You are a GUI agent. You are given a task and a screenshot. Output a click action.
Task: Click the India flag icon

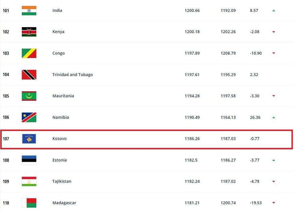(x=29, y=10)
